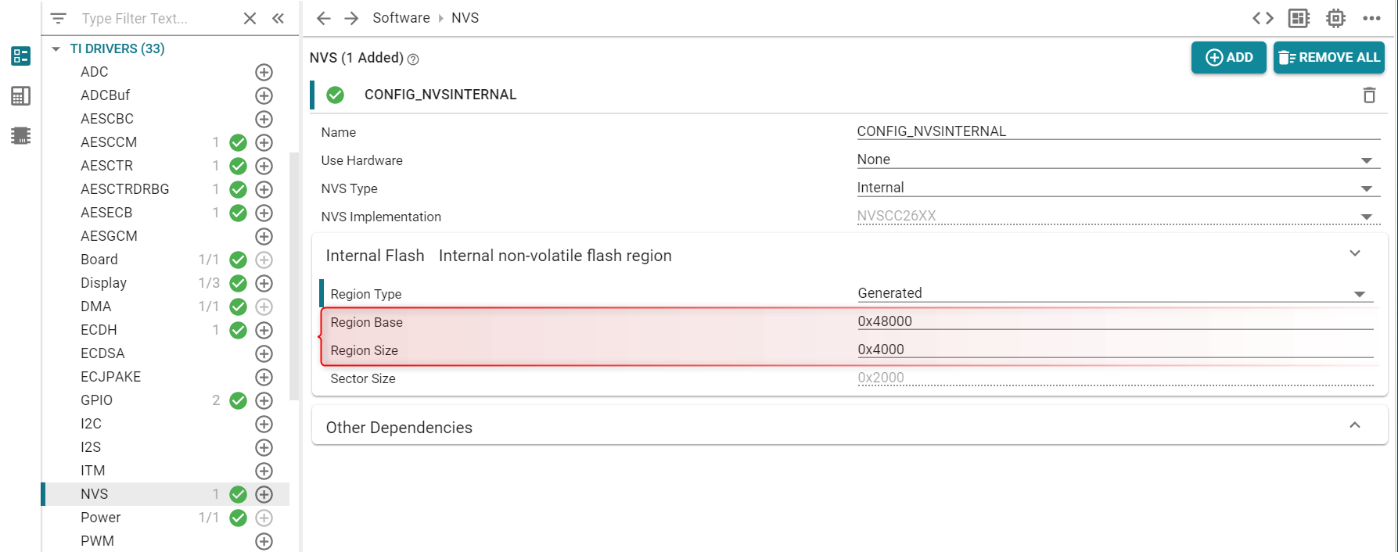
Task: Delete CONFIG_NVSINTERNAL using the trash icon
Action: [x=1370, y=95]
